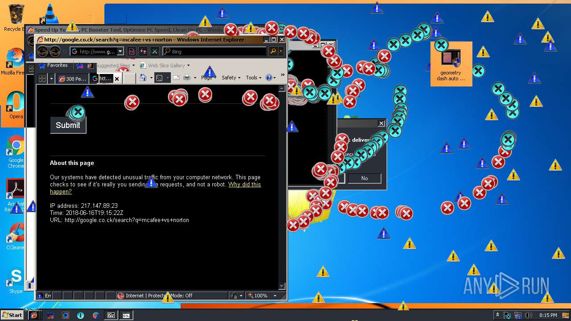Open a new blank tab button
Image resolution: width=571 pixels, height=321 pixels.
[129, 78]
